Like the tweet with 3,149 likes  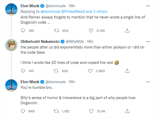tap(91, 31)
